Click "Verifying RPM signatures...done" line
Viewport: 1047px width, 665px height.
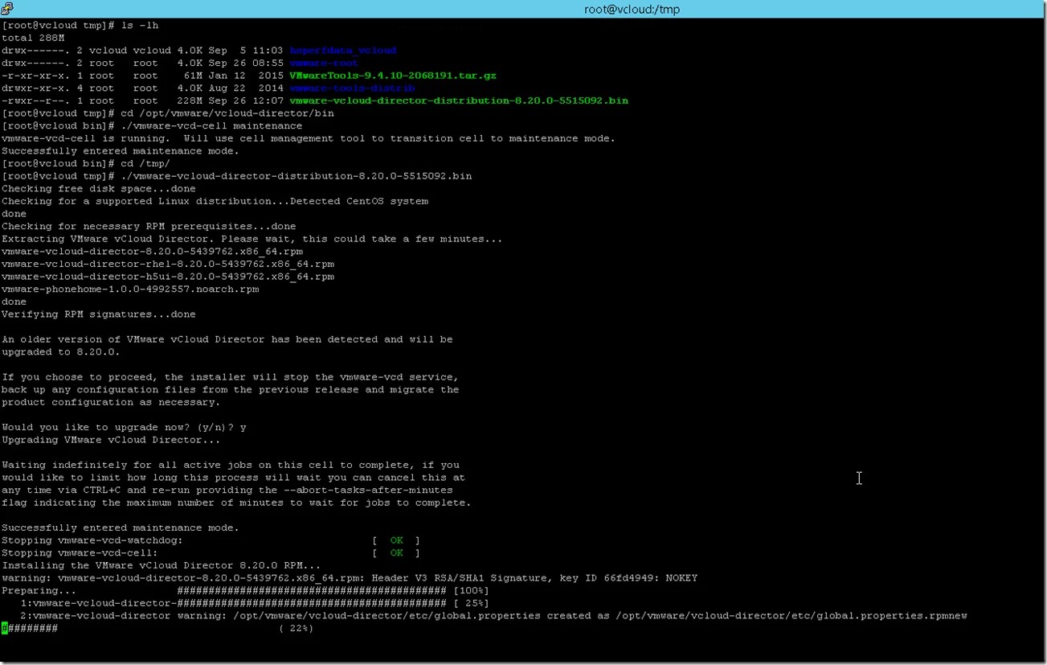(x=99, y=314)
